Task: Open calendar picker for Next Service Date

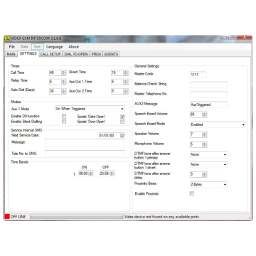Action: pos(122,136)
